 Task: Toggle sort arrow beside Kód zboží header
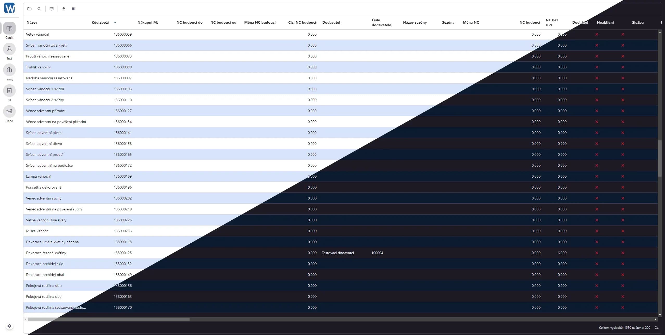[x=115, y=22]
